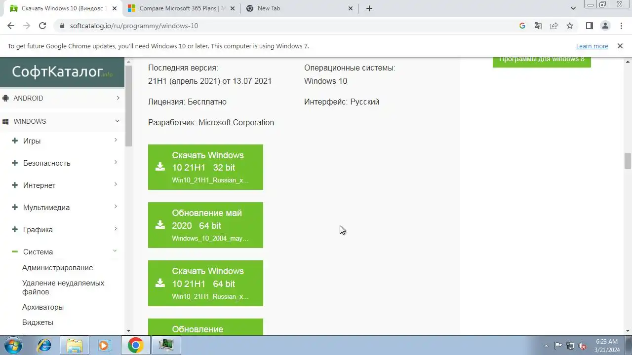Image resolution: width=632 pixels, height=355 pixels.
Task: Open the network tray icon
Action: pyautogui.click(x=570, y=346)
